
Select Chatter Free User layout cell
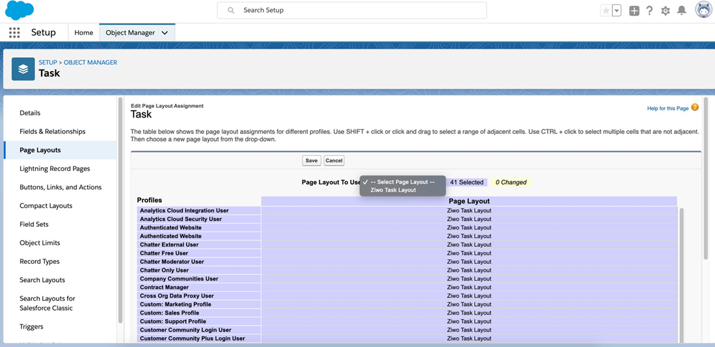coord(469,253)
